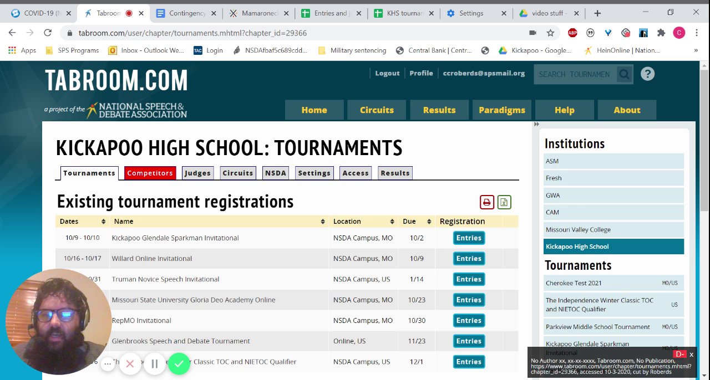Open Cherokee Test 2021 tournament
Image resolution: width=710 pixels, height=380 pixels.
pos(613,283)
